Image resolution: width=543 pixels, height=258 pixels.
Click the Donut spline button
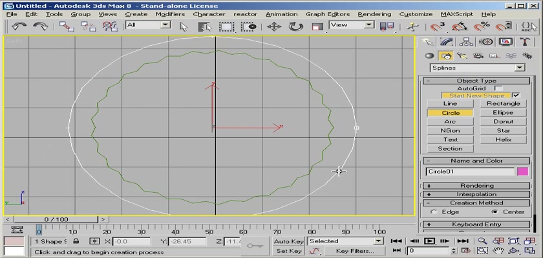[x=503, y=121]
